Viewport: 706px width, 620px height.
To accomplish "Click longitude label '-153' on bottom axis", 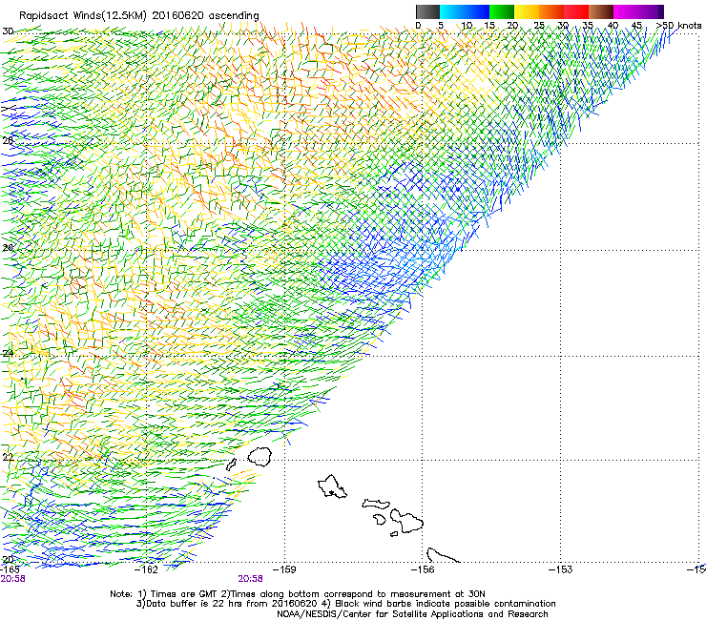I will coord(561,569).
